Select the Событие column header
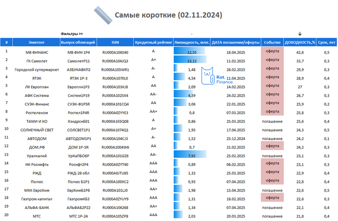Screen dimensions: 338x221 [x=273, y=42]
